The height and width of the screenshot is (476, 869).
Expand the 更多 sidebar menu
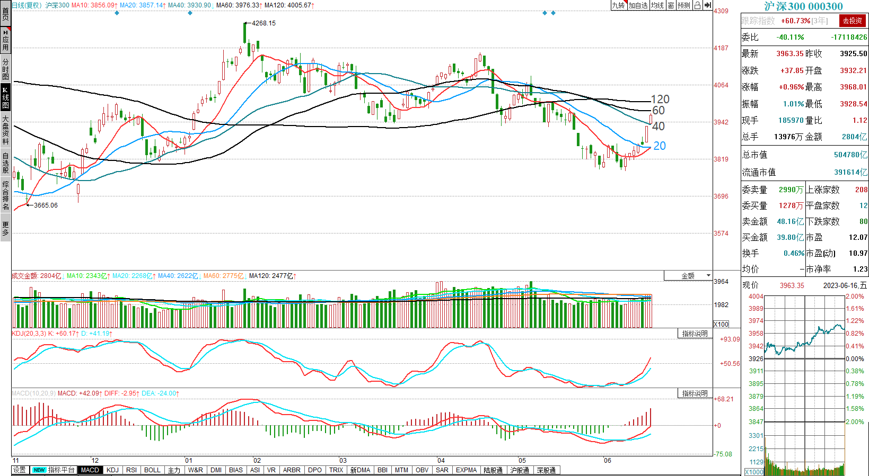tap(5, 228)
